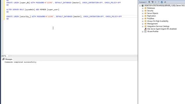Open the Connect dropdown in Object Explorer
185x104 pixels.
143,2
